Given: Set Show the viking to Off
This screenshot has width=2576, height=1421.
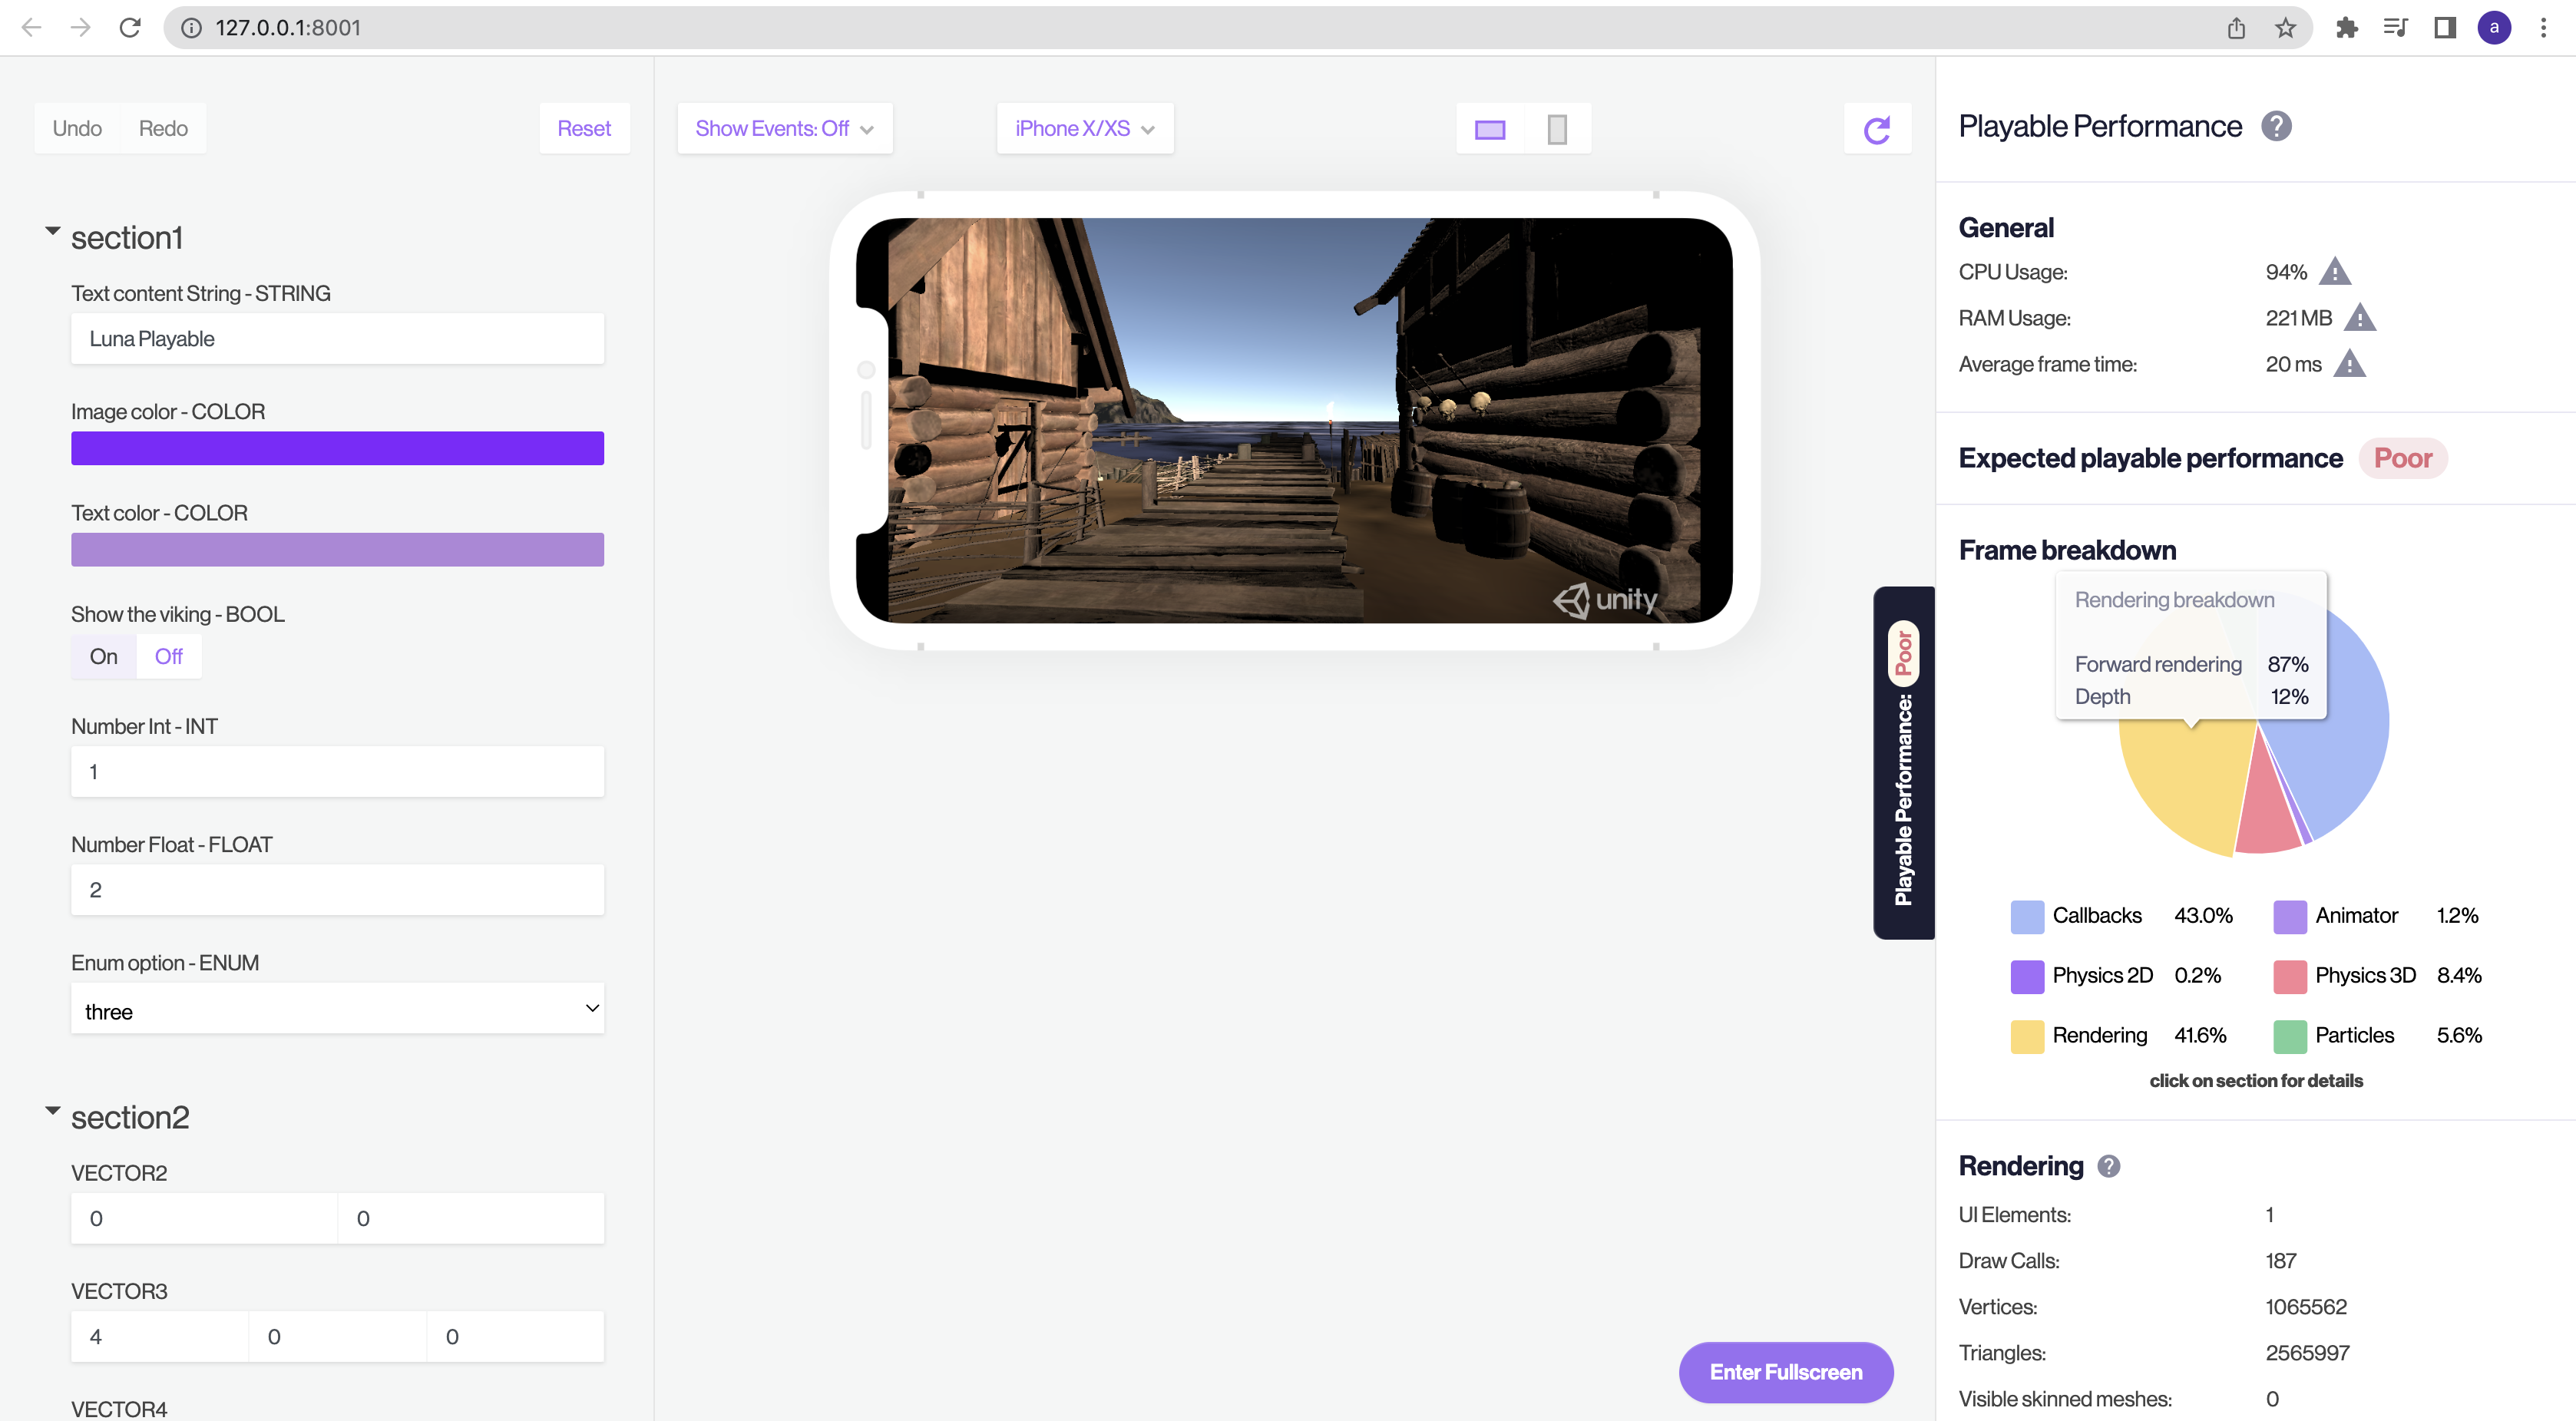Looking at the screenshot, I should pos(168,656).
